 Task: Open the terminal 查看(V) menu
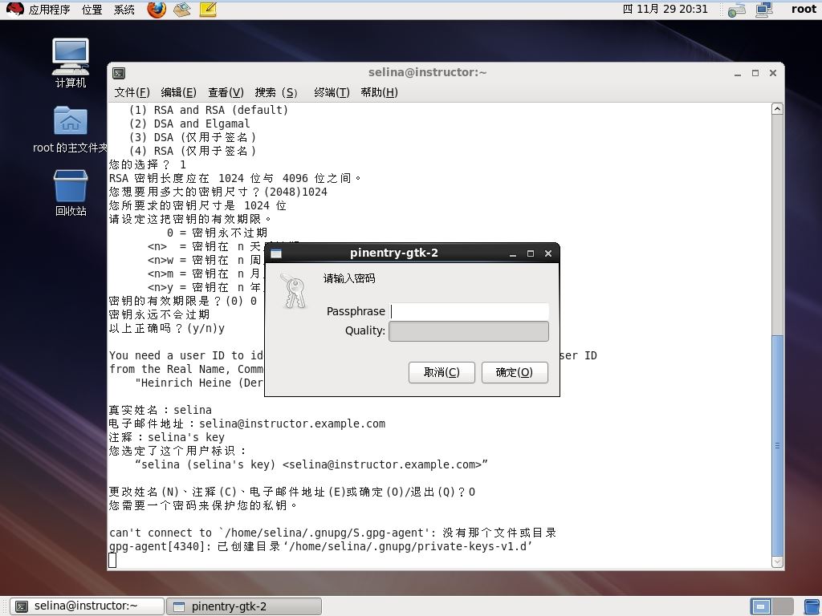click(x=226, y=92)
